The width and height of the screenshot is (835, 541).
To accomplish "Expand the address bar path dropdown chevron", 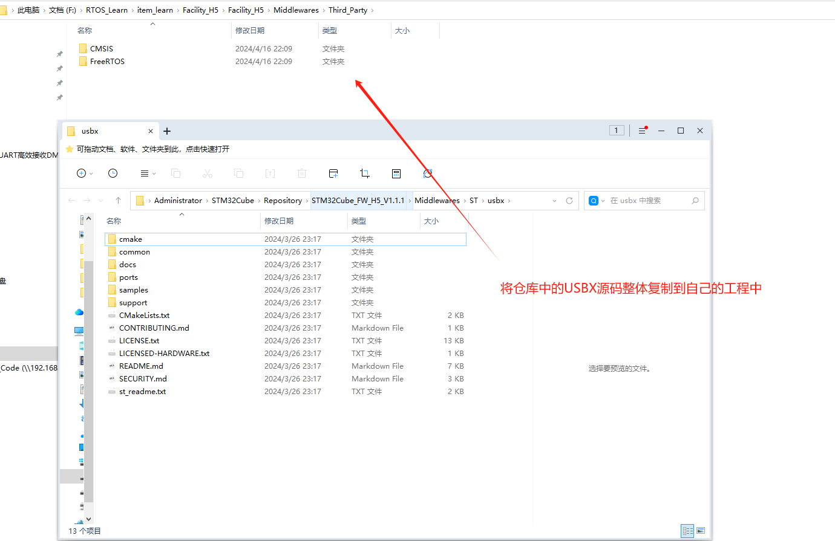I will tap(554, 200).
